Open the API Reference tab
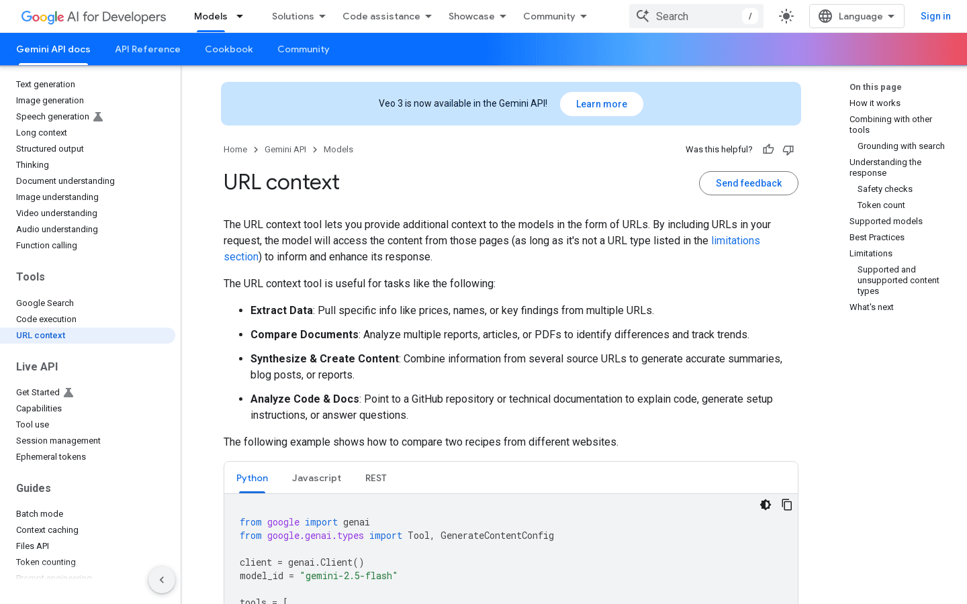Viewport: 967px width, 604px height. point(148,49)
